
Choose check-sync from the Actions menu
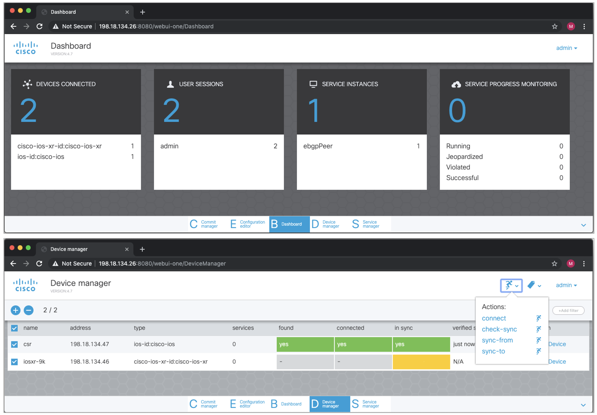click(x=499, y=329)
